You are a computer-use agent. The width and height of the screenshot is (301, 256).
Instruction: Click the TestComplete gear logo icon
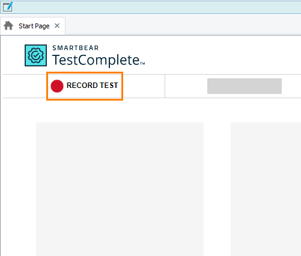pyautogui.click(x=35, y=55)
